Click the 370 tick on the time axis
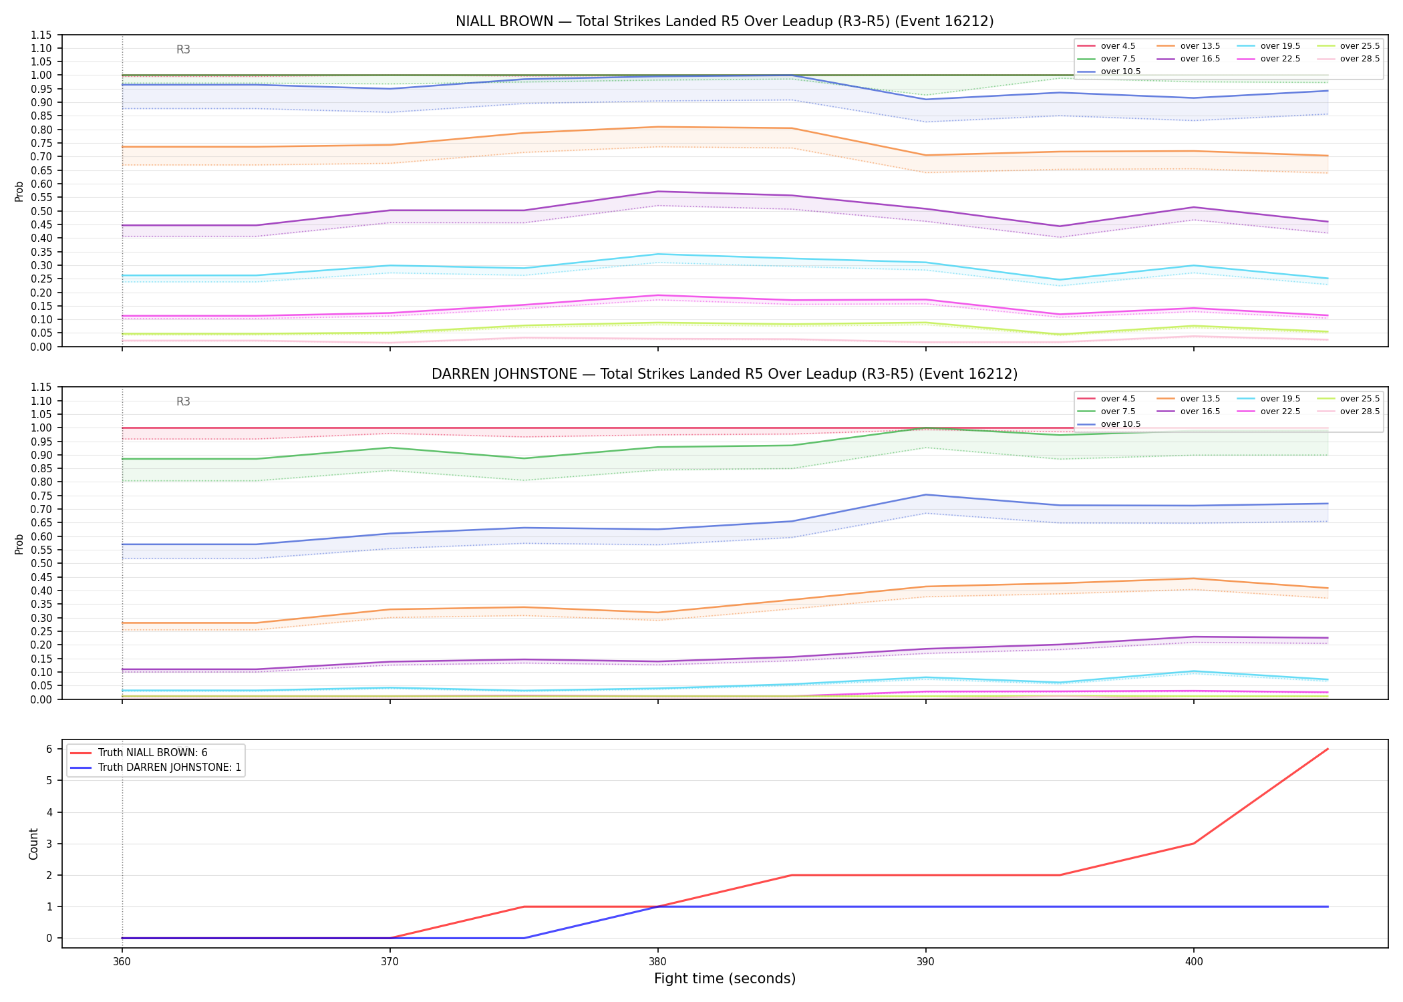Viewport: 1403px width, 1002px height. pos(389,962)
